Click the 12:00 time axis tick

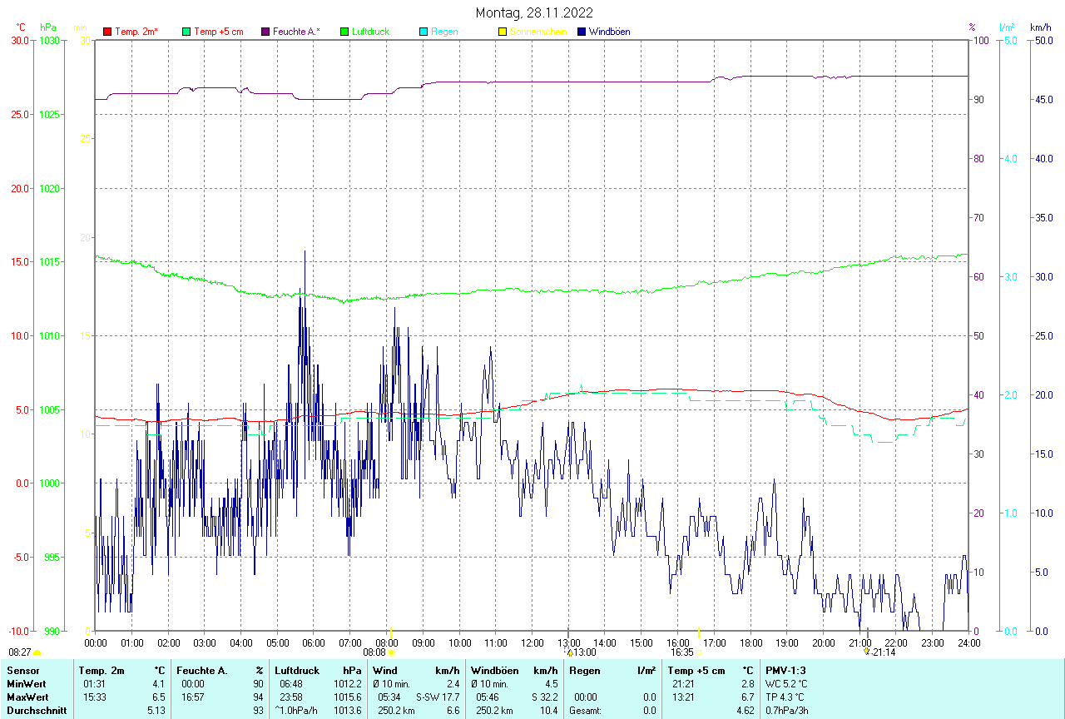point(532,642)
